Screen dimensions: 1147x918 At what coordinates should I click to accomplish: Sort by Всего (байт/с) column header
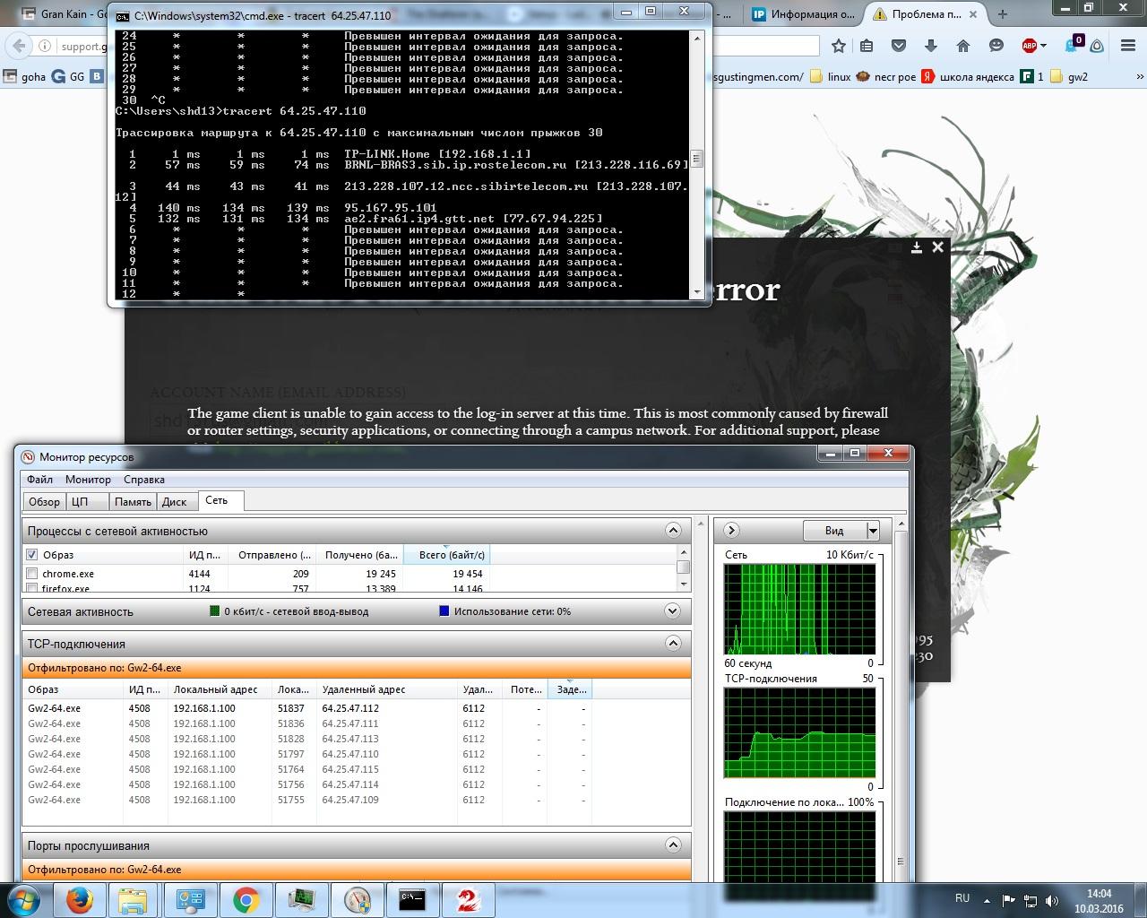click(x=446, y=555)
